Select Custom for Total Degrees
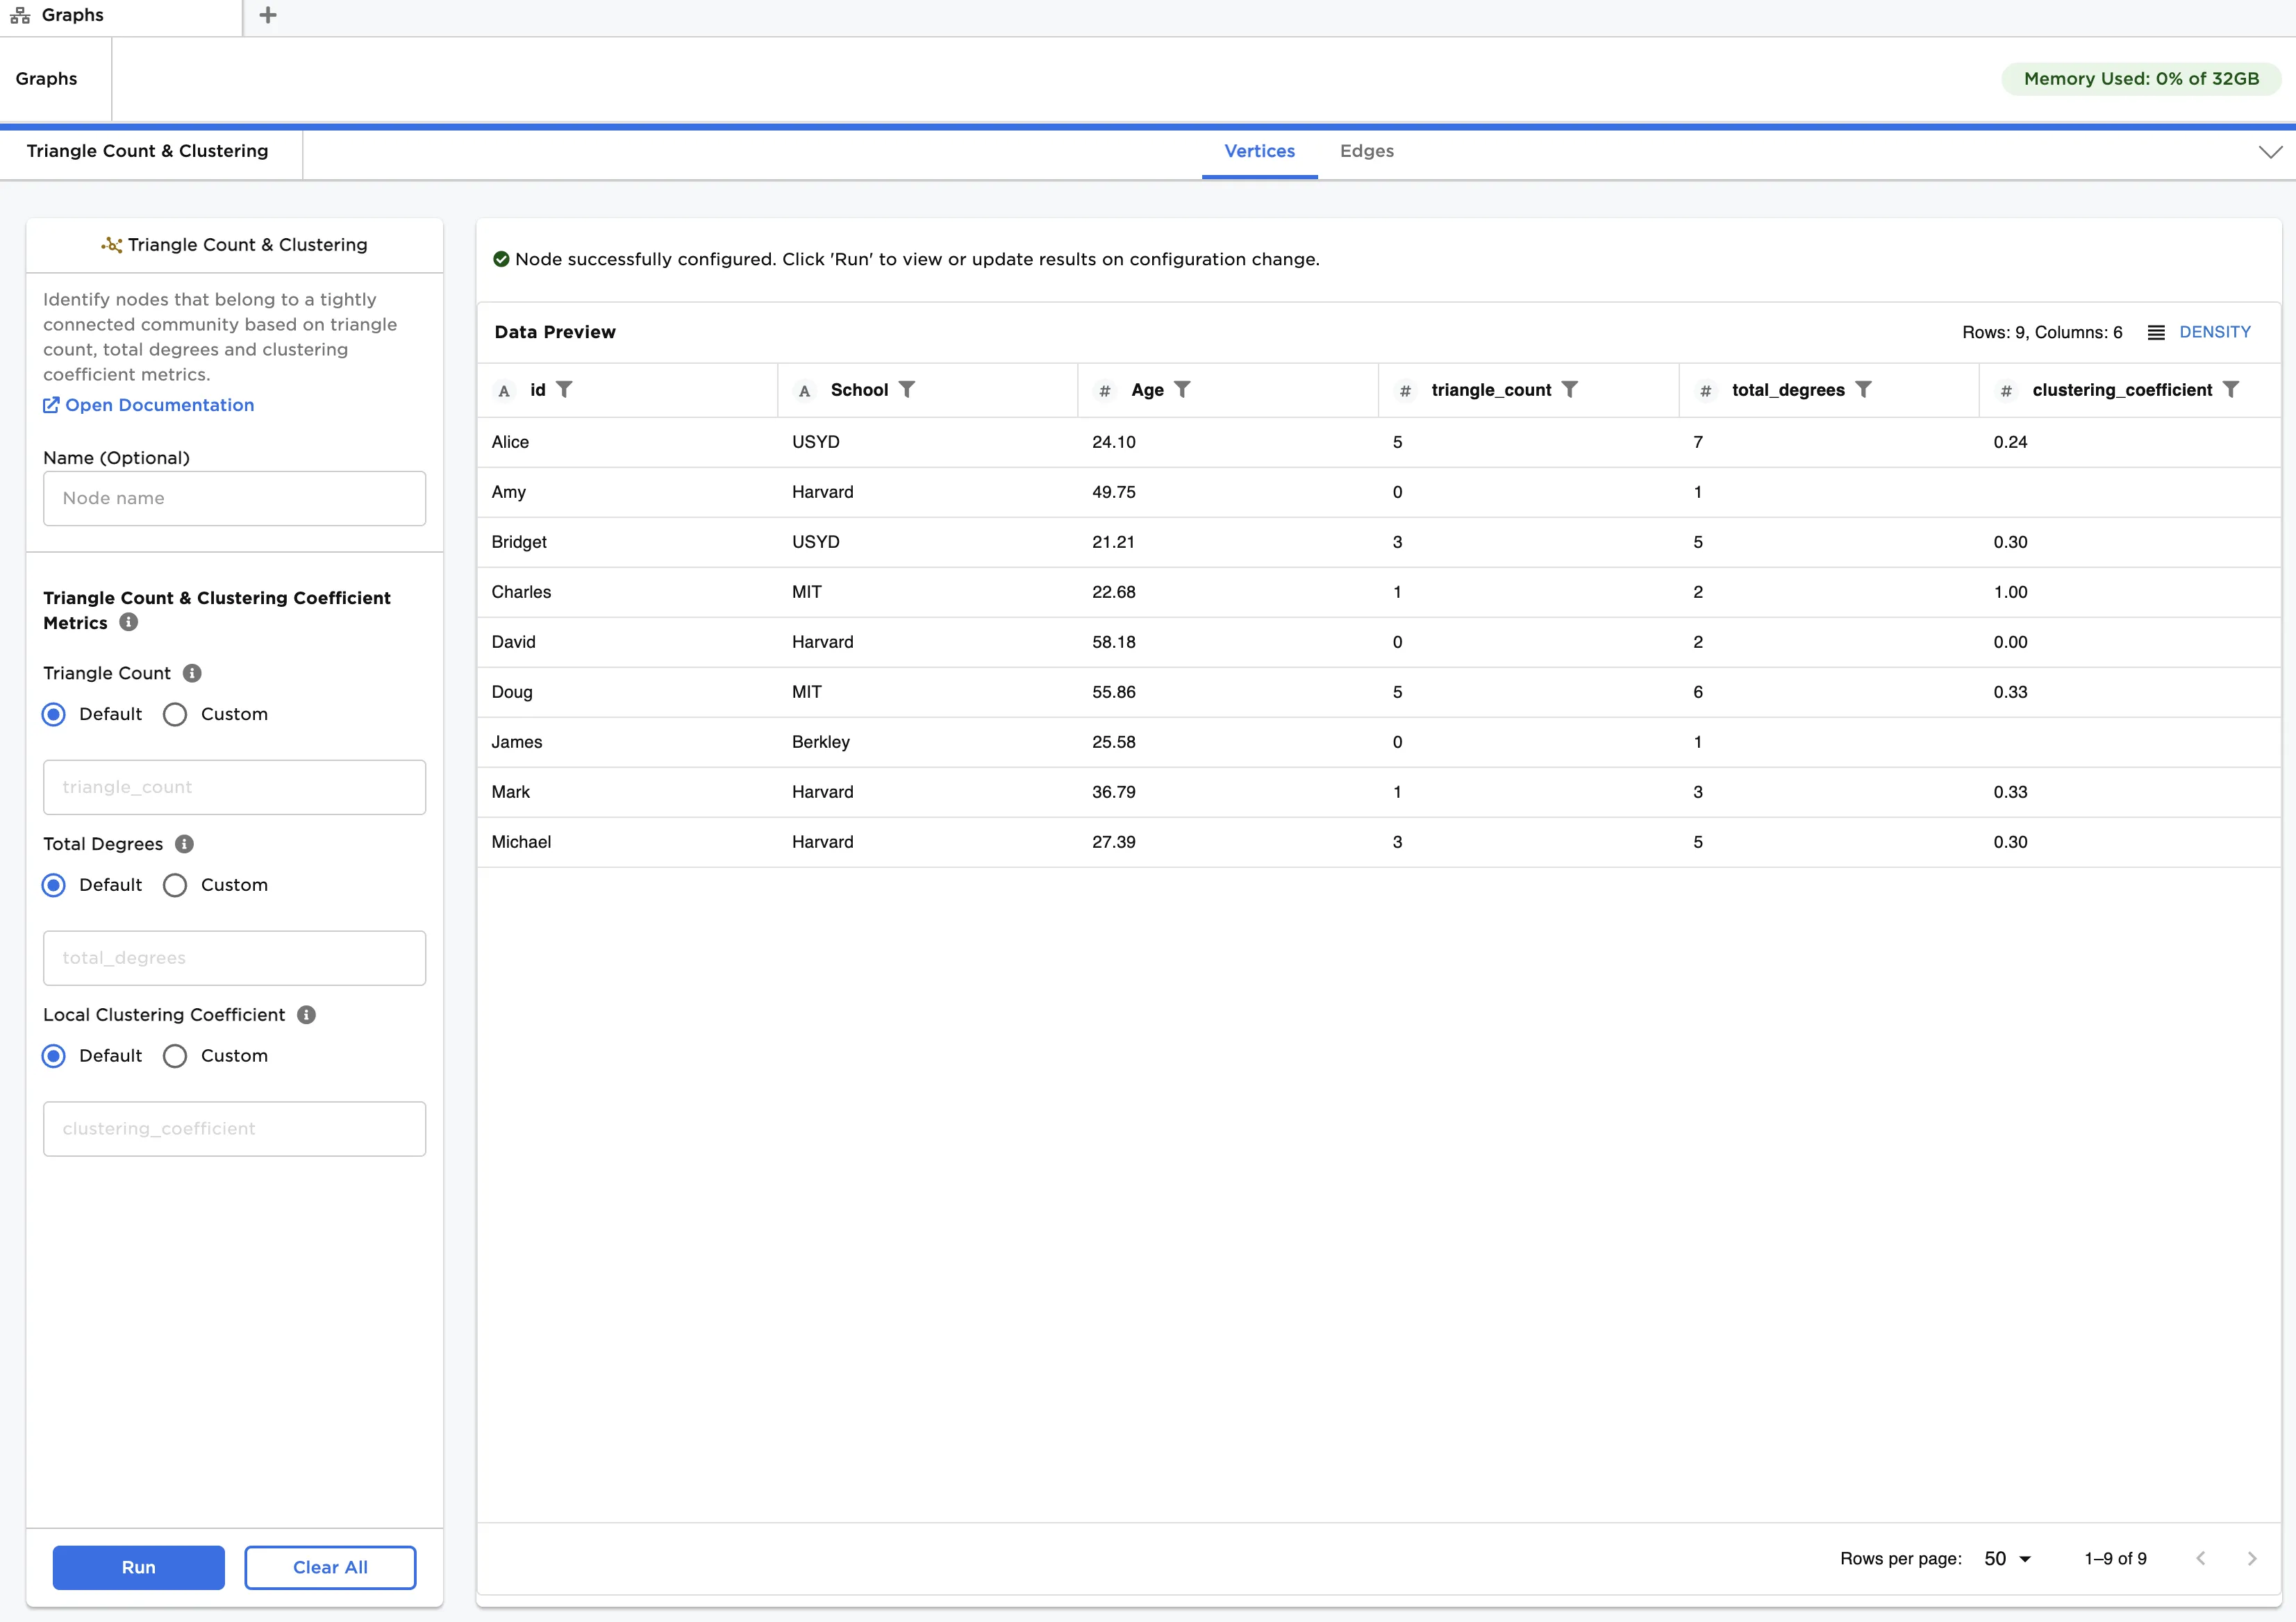This screenshot has height=1622, width=2296. [x=175, y=885]
